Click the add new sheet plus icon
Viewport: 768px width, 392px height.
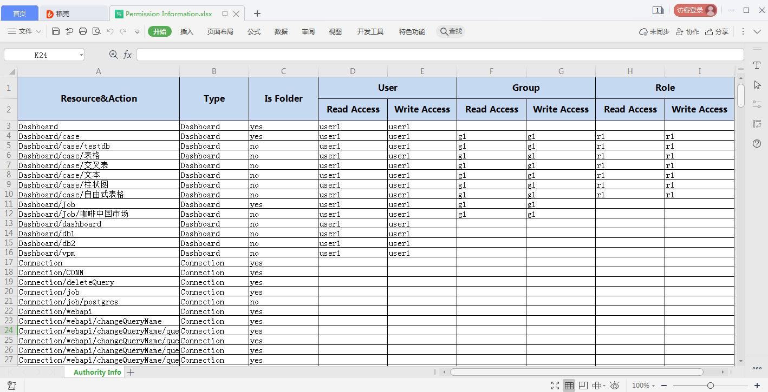(131, 372)
